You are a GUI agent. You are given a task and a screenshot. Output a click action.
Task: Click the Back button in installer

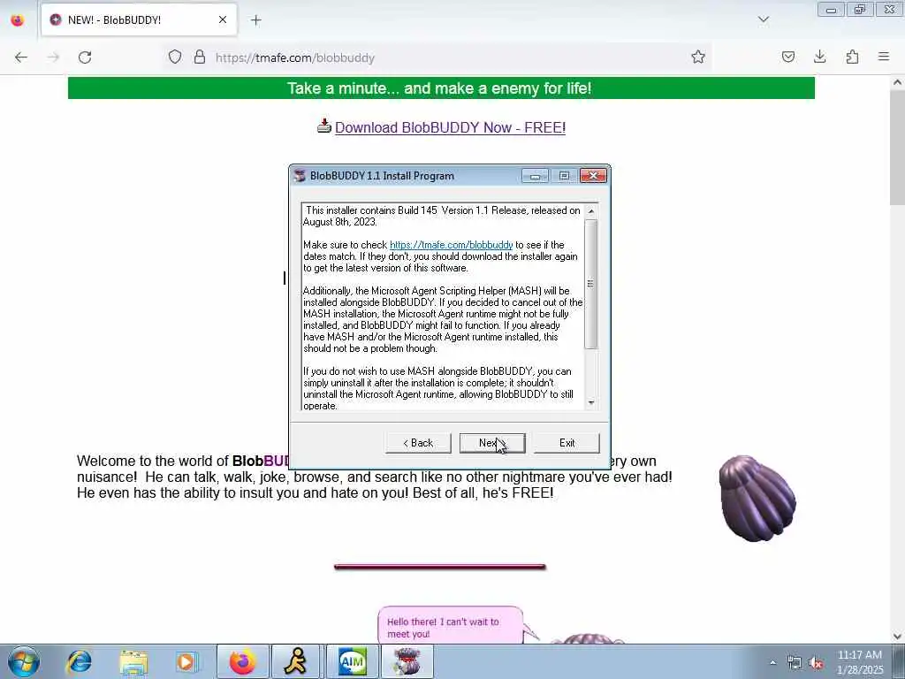pyautogui.click(x=418, y=443)
